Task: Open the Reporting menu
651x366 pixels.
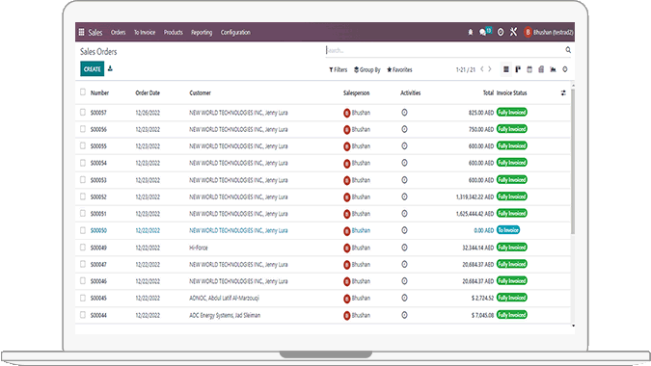Action: [x=202, y=33]
